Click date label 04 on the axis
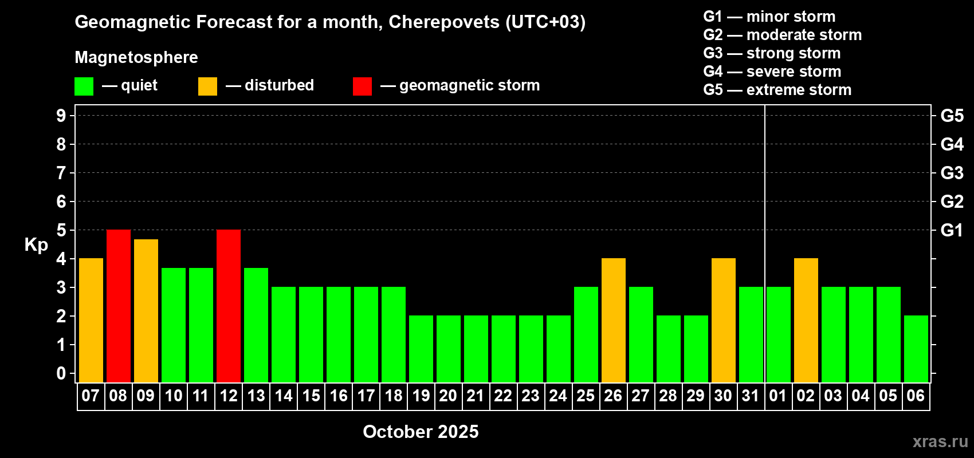 [861, 396]
